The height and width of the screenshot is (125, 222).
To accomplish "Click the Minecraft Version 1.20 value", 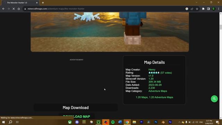I will [151, 79].
